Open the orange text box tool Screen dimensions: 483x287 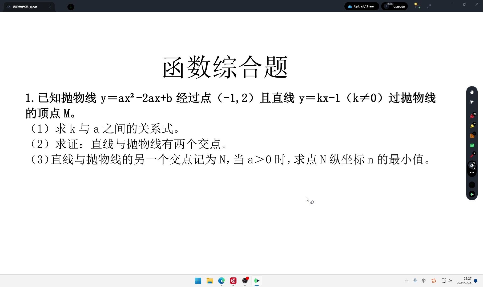(472, 136)
